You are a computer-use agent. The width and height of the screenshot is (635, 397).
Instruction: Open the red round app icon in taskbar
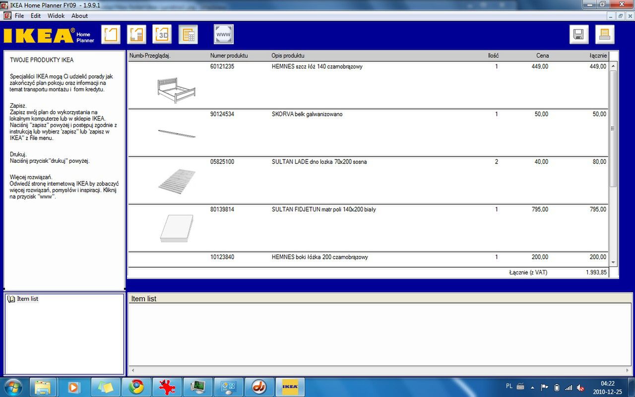(259, 387)
